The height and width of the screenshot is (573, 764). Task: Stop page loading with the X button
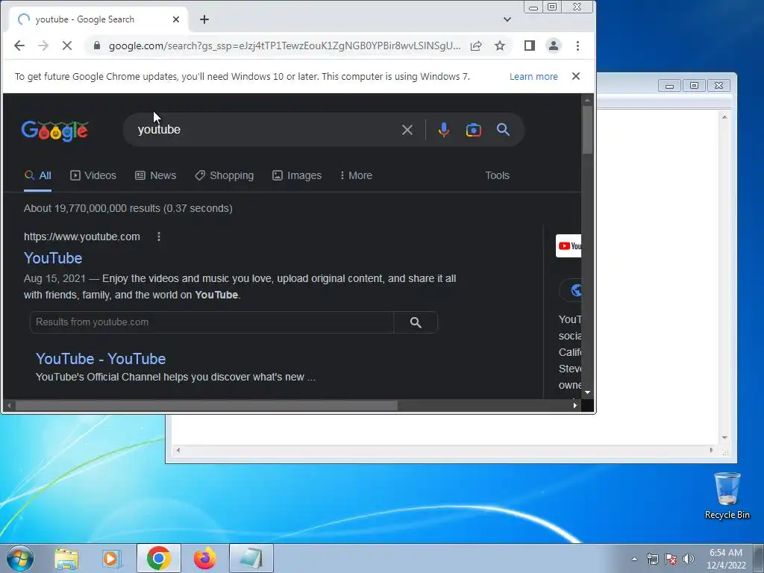click(x=67, y=46)
